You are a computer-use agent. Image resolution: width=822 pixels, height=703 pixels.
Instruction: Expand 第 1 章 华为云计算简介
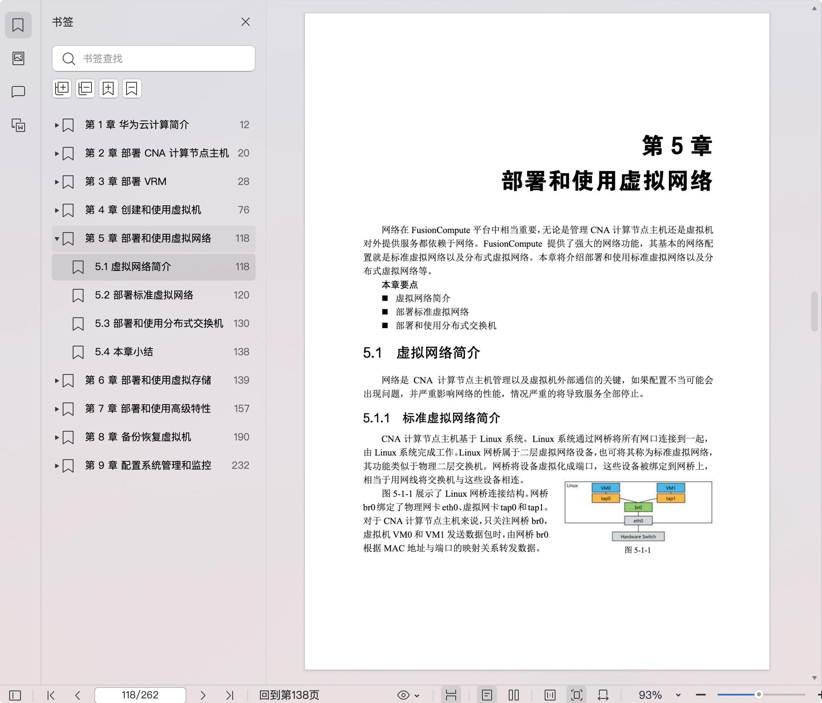pyautogui.click(x=56, y=125)
